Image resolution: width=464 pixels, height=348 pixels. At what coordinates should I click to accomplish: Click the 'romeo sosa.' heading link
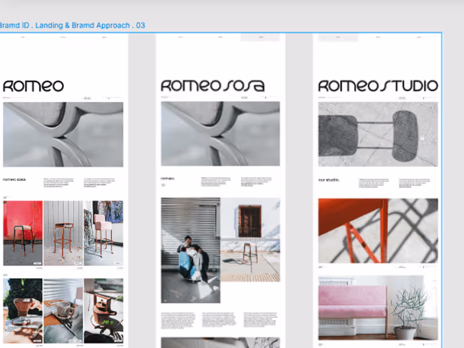tap(15, 180)
